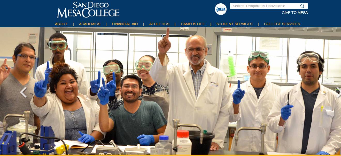Expand the COLLEGE SERVICES menu
The height and width of the screenshot is (156, 341).
click(282, 24)
